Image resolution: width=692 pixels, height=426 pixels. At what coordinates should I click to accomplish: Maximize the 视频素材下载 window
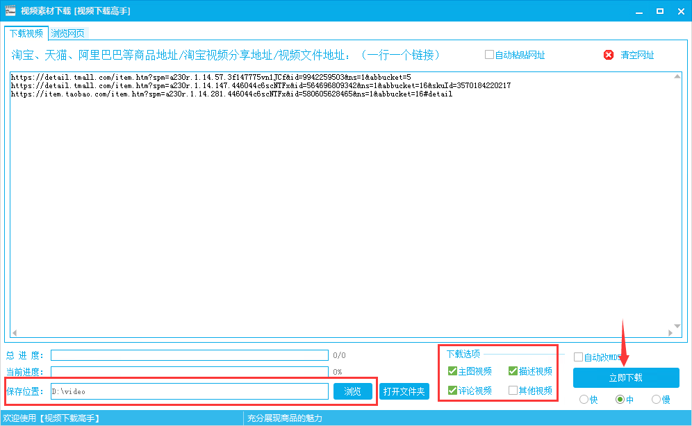click(x=660, y=12)
